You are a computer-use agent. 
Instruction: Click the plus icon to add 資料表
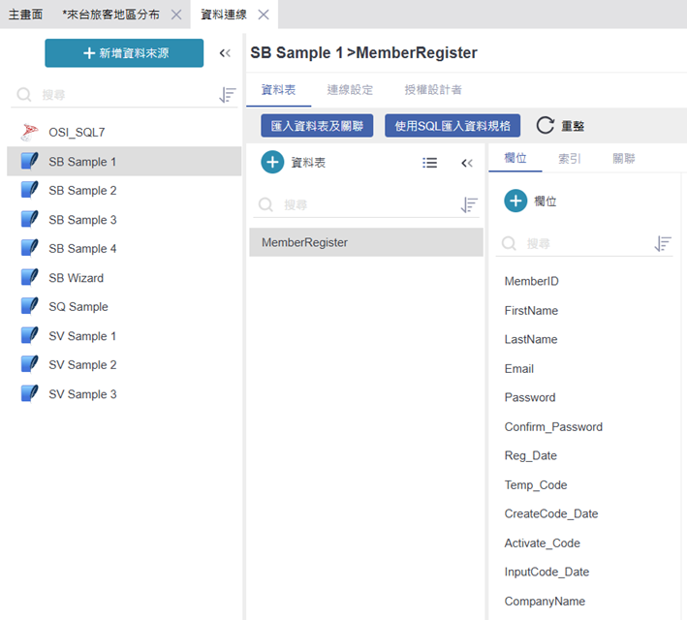(x=272, y=163)
